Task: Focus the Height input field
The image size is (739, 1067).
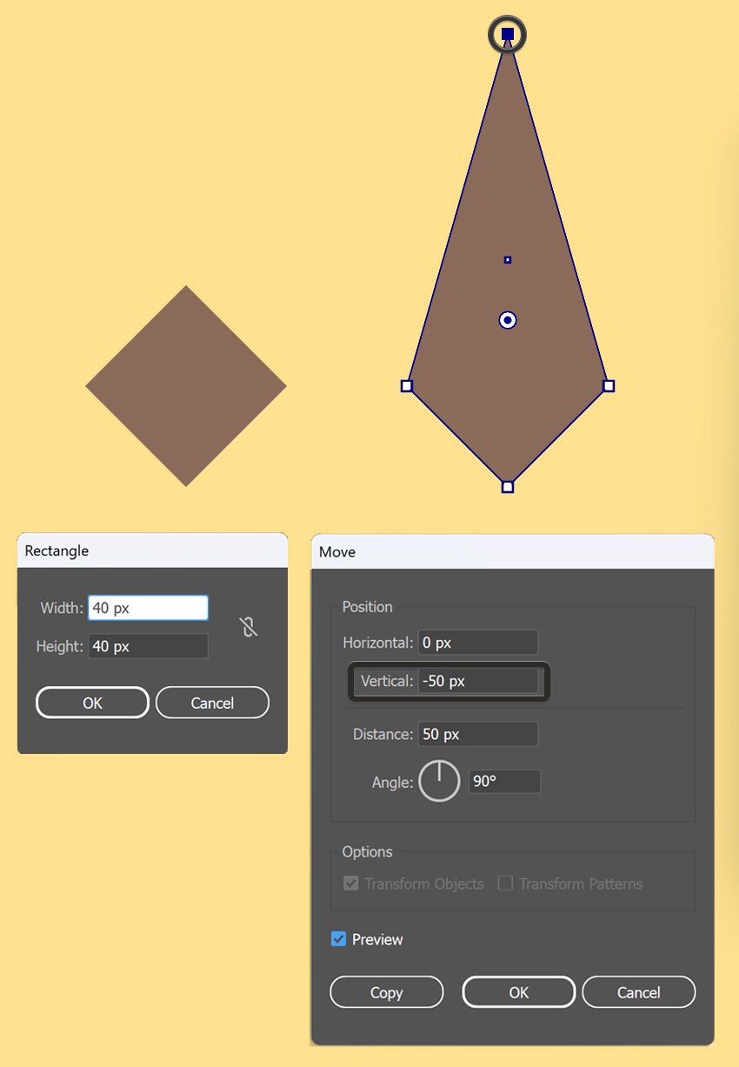Action: pyautogui.click(x=148, y=646)
